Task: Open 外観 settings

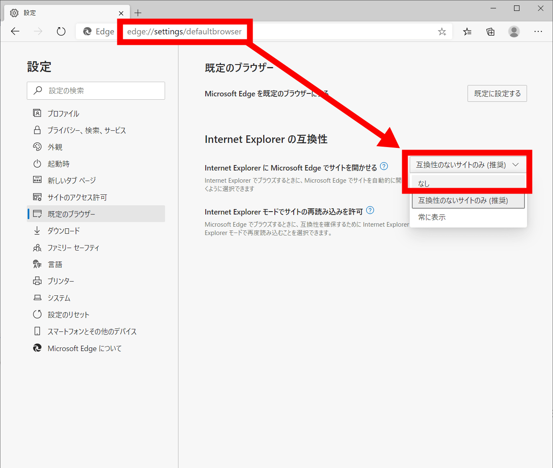Action: tap(96, 147)
